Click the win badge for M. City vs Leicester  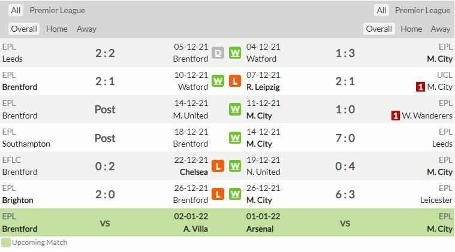pos(235,194)
